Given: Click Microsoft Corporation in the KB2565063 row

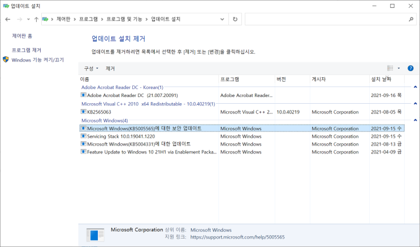Looking at the screenshot, I should coord(335,112).
